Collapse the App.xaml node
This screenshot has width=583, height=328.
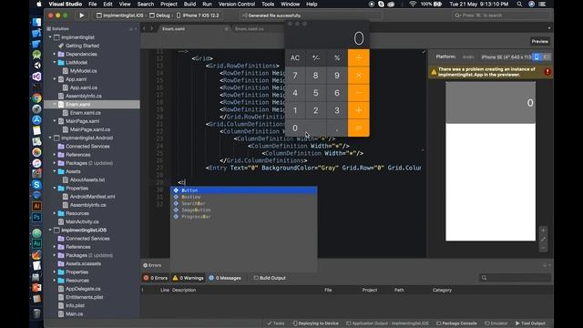pos(55,79)
